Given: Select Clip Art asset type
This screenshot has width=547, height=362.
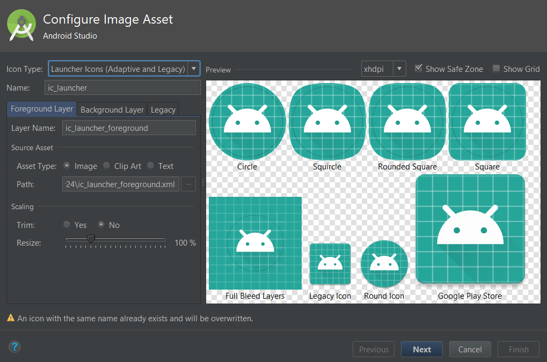Looking at the screenshot, I should [107, 166].
